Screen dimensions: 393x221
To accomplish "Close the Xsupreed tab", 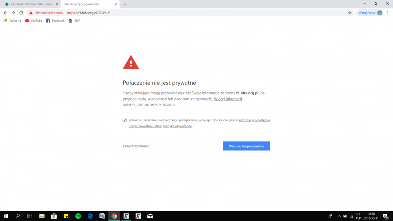I will coord(57,4).
